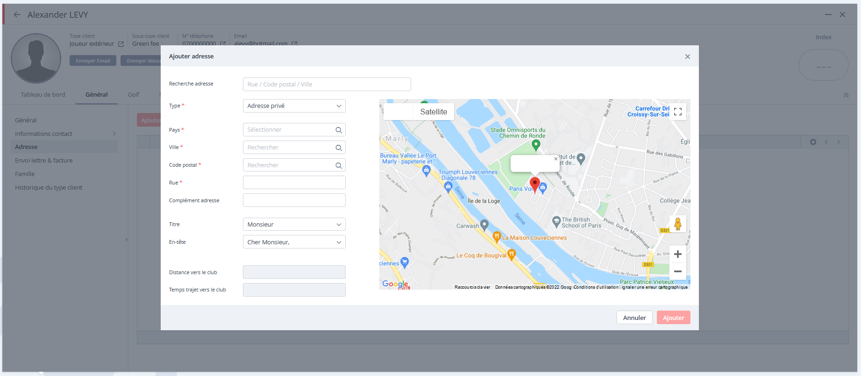Close the Alexander LEVY client window

(842, 14)
